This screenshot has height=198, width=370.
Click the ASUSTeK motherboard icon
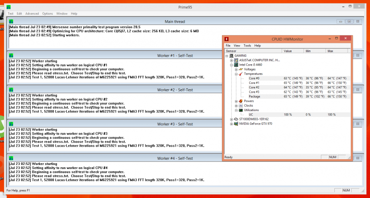[x=236, y=60]
